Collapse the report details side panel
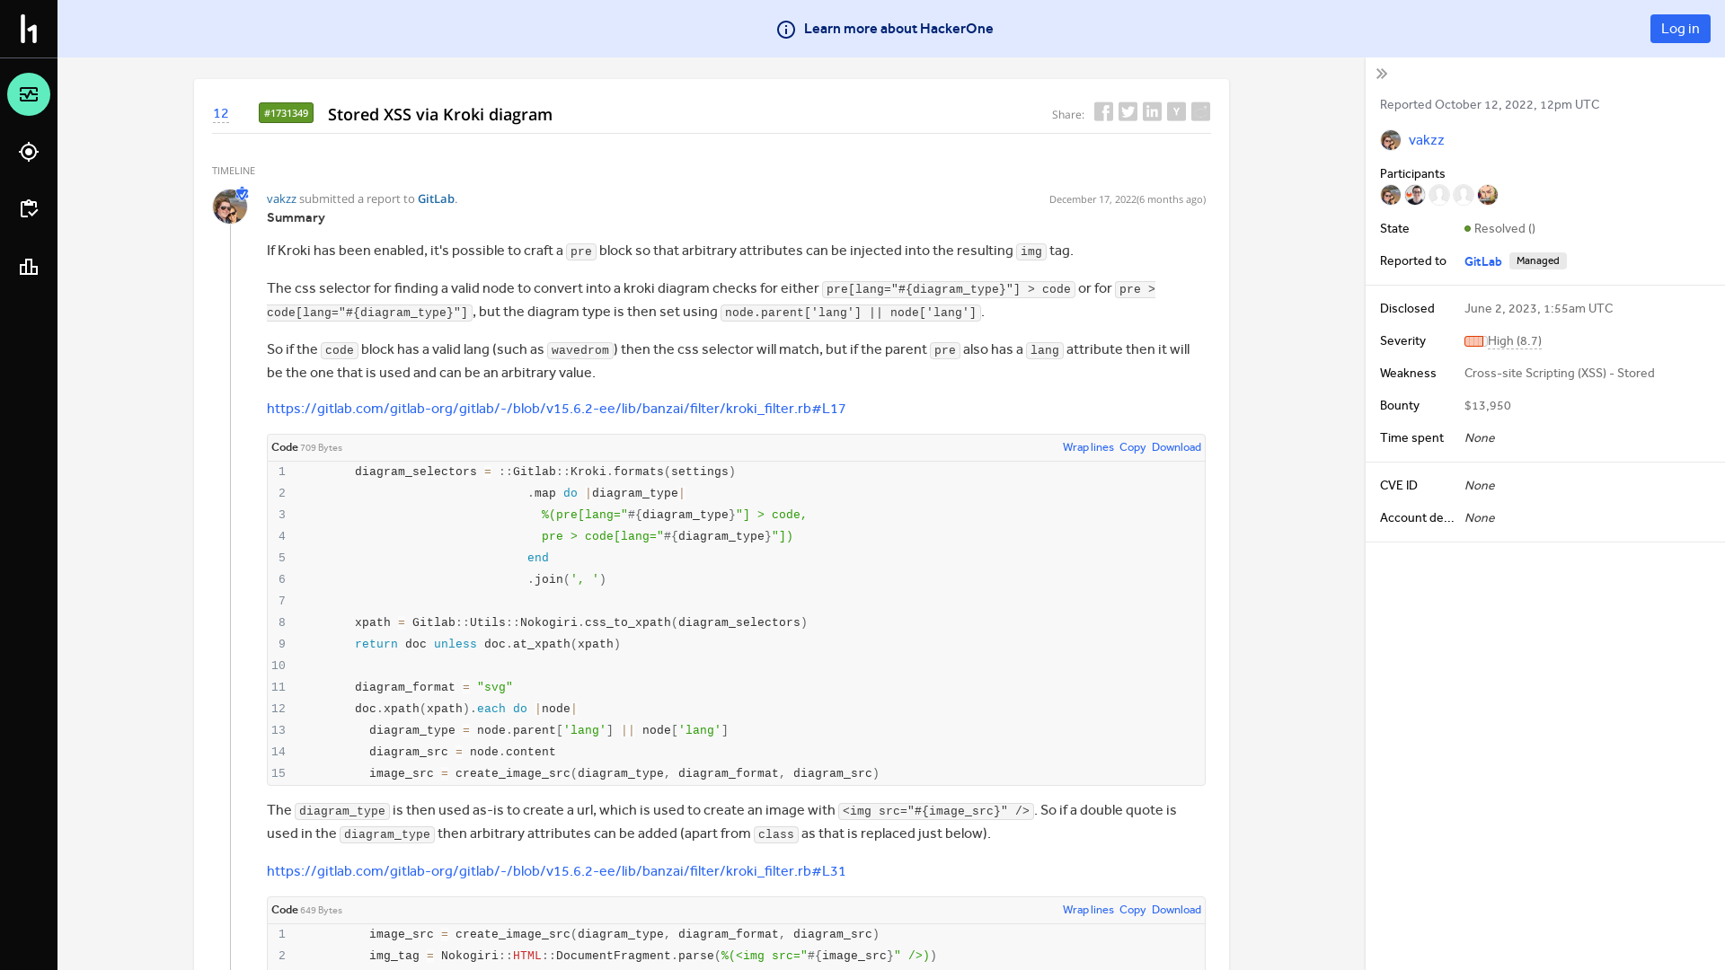1725x970 pixels. pyautogui.click(x=1382, y=74)
